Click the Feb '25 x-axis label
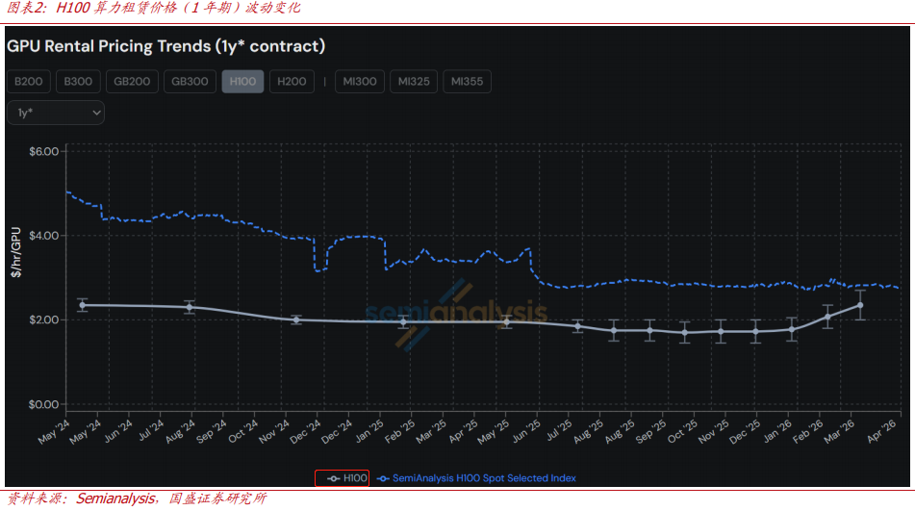This screenshot has width=915, height=511. 399,431
